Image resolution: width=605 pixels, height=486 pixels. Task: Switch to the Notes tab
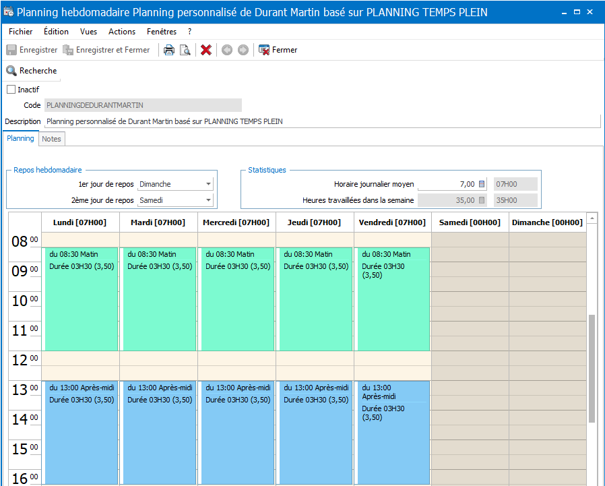pos(51,139)
